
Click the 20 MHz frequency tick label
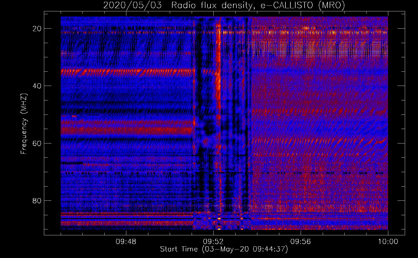[37, 29]
